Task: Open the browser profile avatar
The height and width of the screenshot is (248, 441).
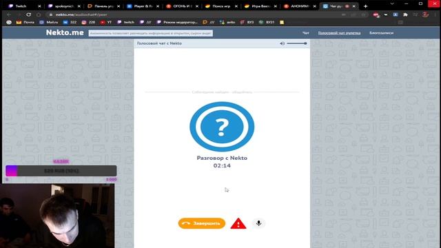Action: pyautogui.click(x=425, y=14)
